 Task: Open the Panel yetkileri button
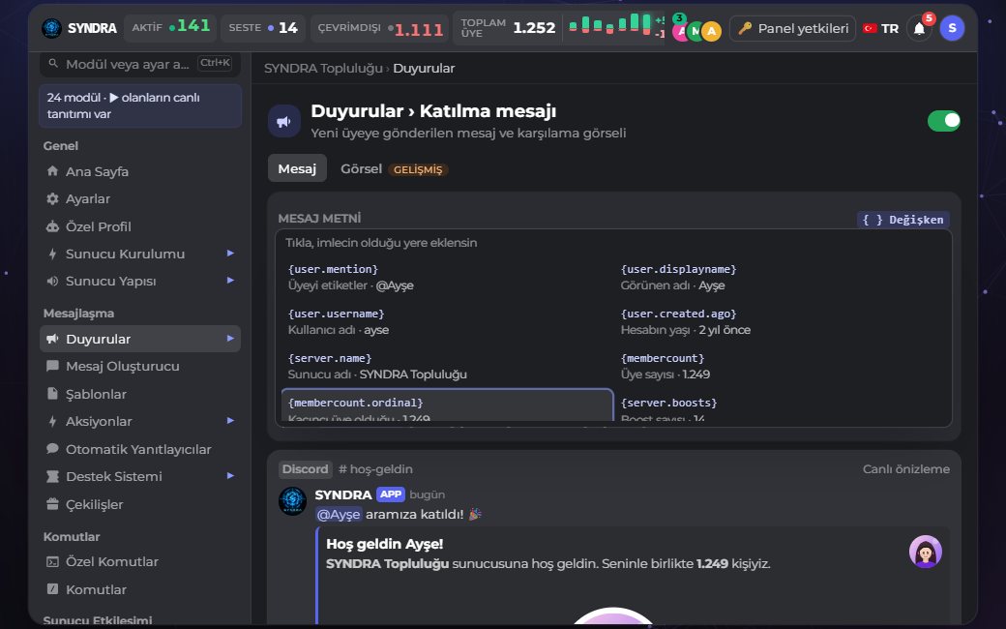[792, 28]
